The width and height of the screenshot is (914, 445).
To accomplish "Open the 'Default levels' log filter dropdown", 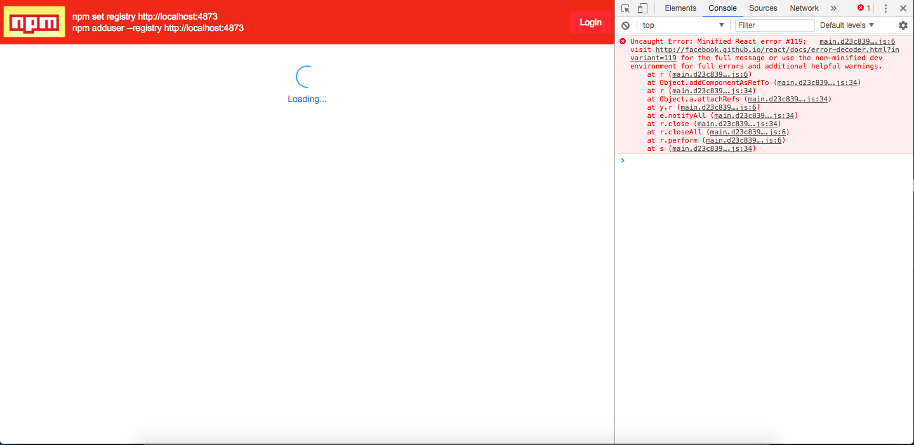I will click(847, 25).
